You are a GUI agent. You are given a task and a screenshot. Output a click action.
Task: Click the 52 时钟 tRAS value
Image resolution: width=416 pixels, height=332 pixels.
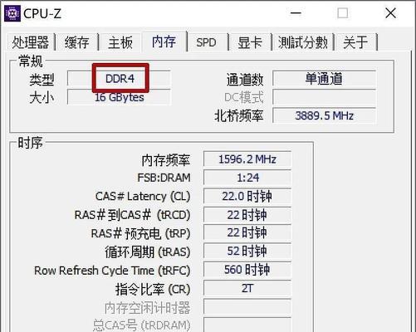click(247, 251)
